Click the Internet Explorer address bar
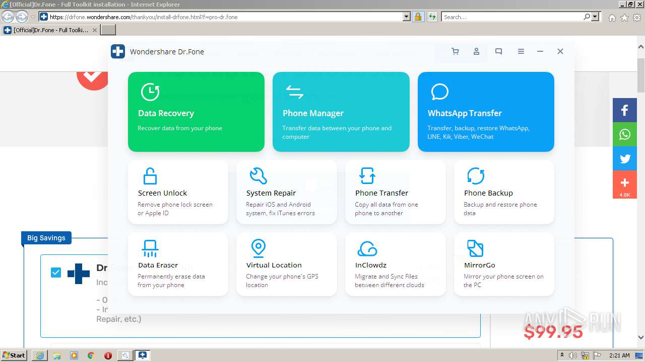 (x=225, y=17)
